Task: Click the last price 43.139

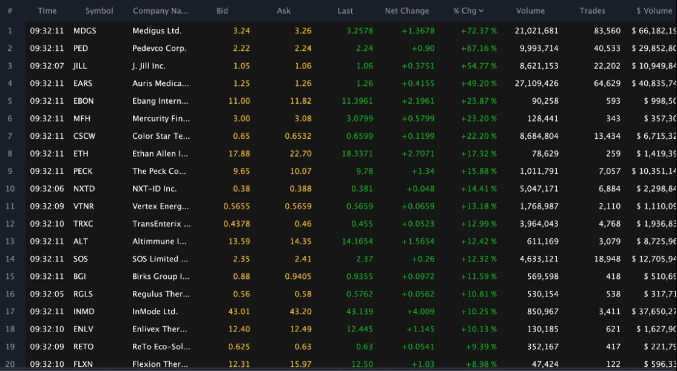Action: click(360, 312)
